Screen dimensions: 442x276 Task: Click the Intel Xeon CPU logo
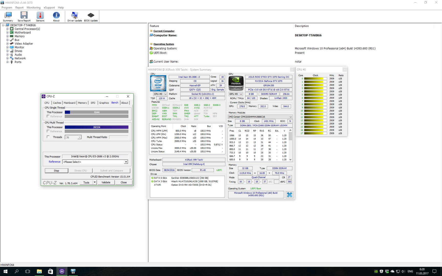158,83
